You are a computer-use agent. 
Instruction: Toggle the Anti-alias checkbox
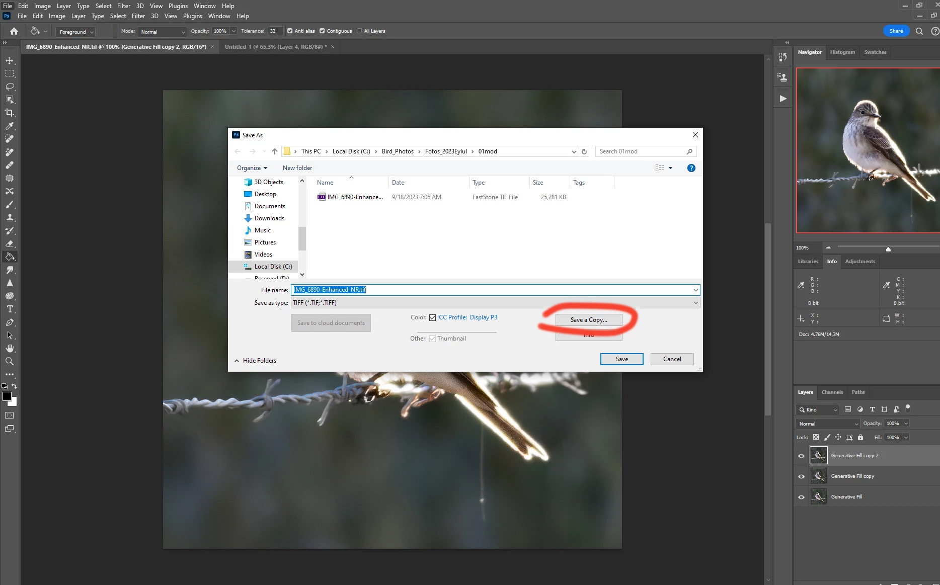(x=290, y=31)
